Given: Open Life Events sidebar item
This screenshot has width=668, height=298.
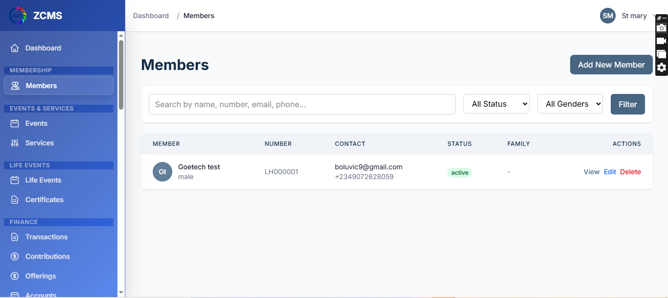Looking at the screenshot, I should click(x=43, y=180).
